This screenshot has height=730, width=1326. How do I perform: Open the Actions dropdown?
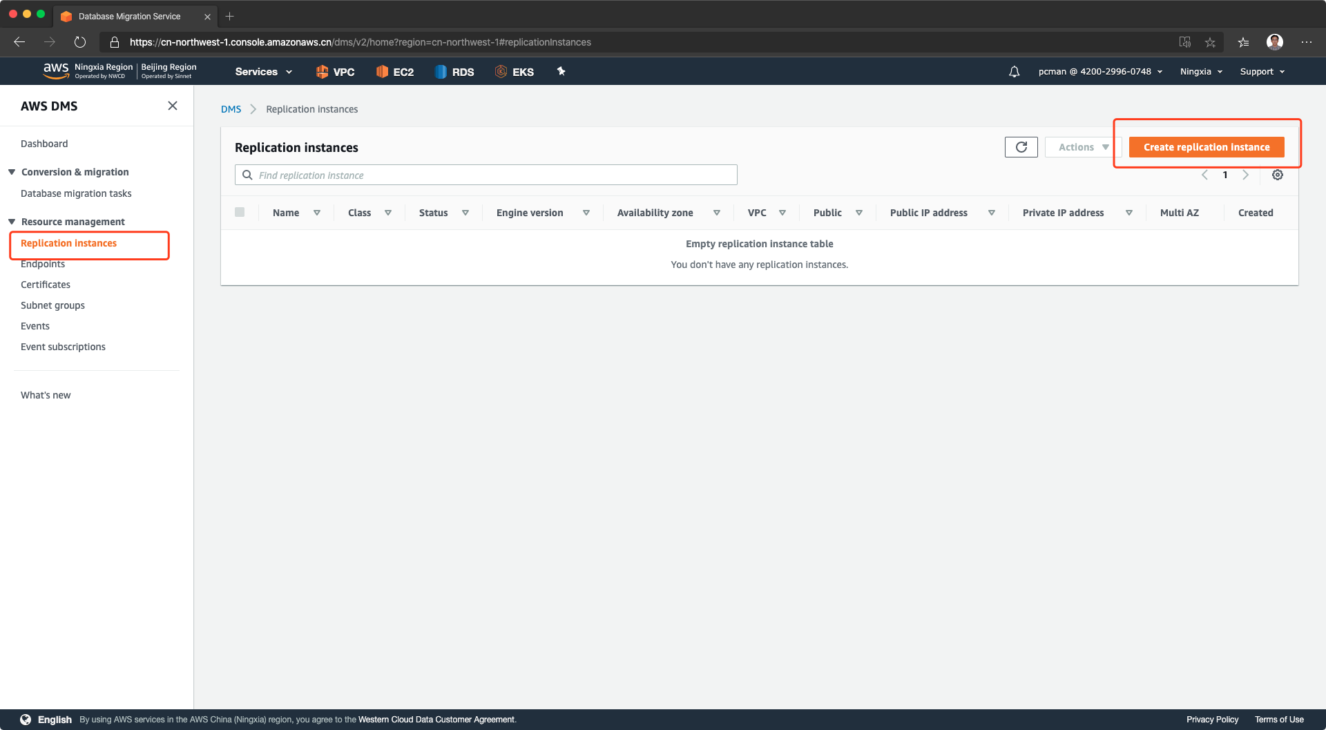1082,147
